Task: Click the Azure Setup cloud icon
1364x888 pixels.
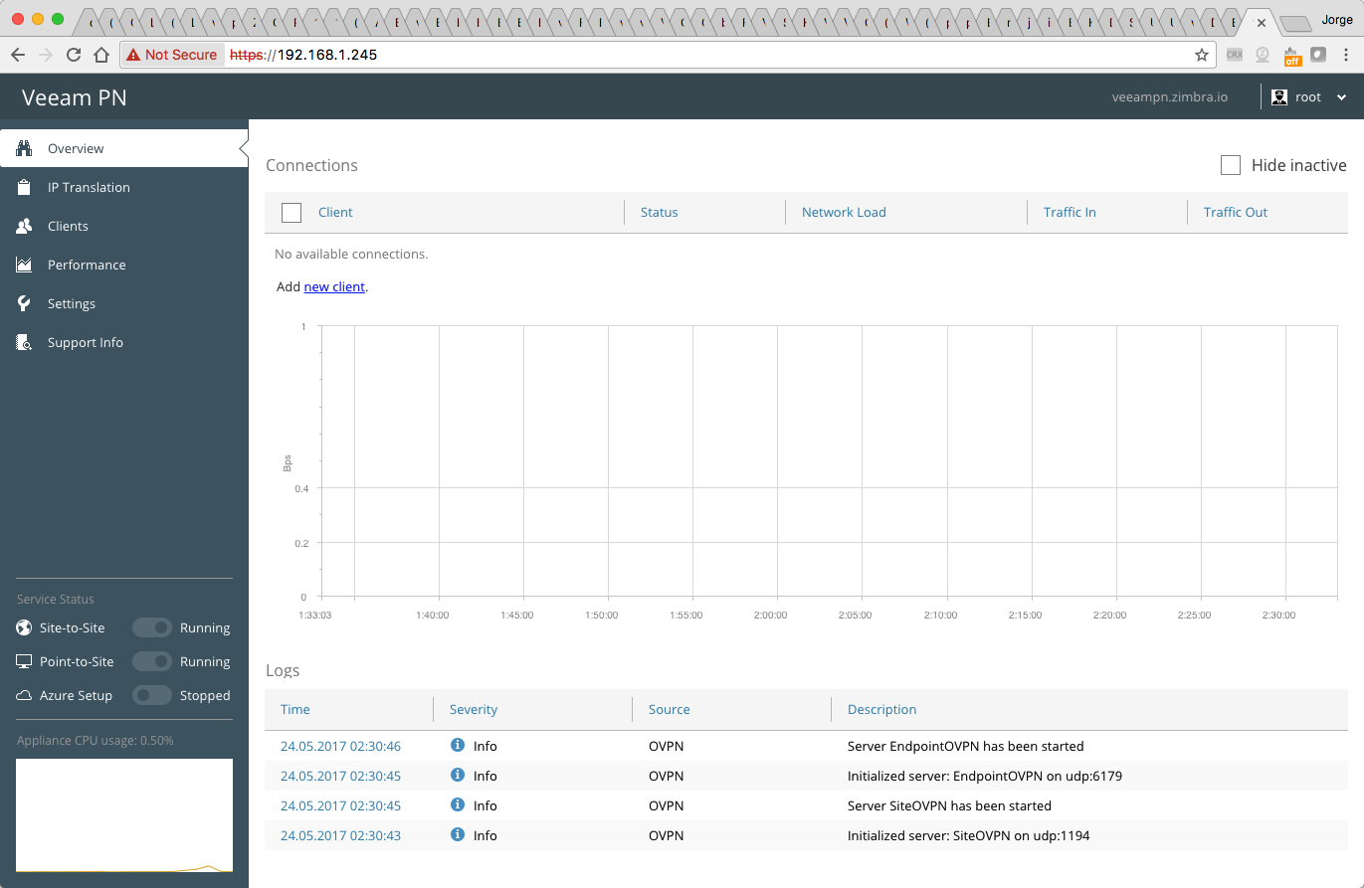Action: coord(24,695)
